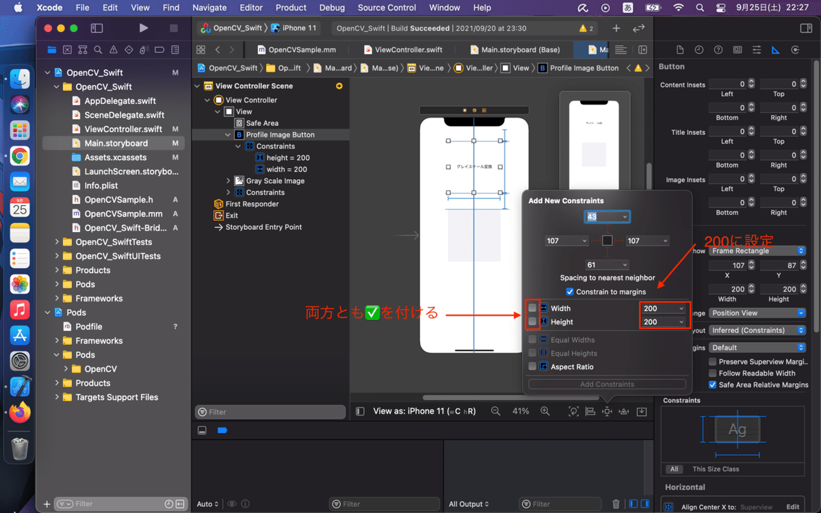The height and width of the screenshot is (513, 821).
Task: Toggle the inspectors panel
Action: click(x=806, y=28)
